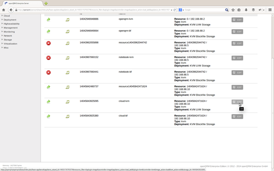Click the green arrow icon for openqrm-bf
This screenshot has width=274, height=171.
pyautogui.click(x=48, y=32)
